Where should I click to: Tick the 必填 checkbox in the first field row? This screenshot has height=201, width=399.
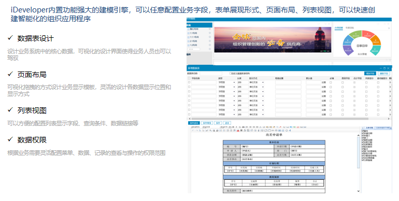tap(331, 82)
